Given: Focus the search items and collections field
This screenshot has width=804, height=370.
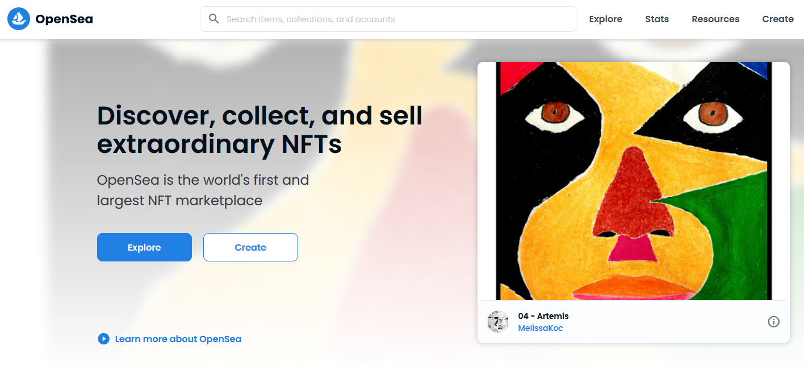Looking at the screenshot, I should point(388,19).
